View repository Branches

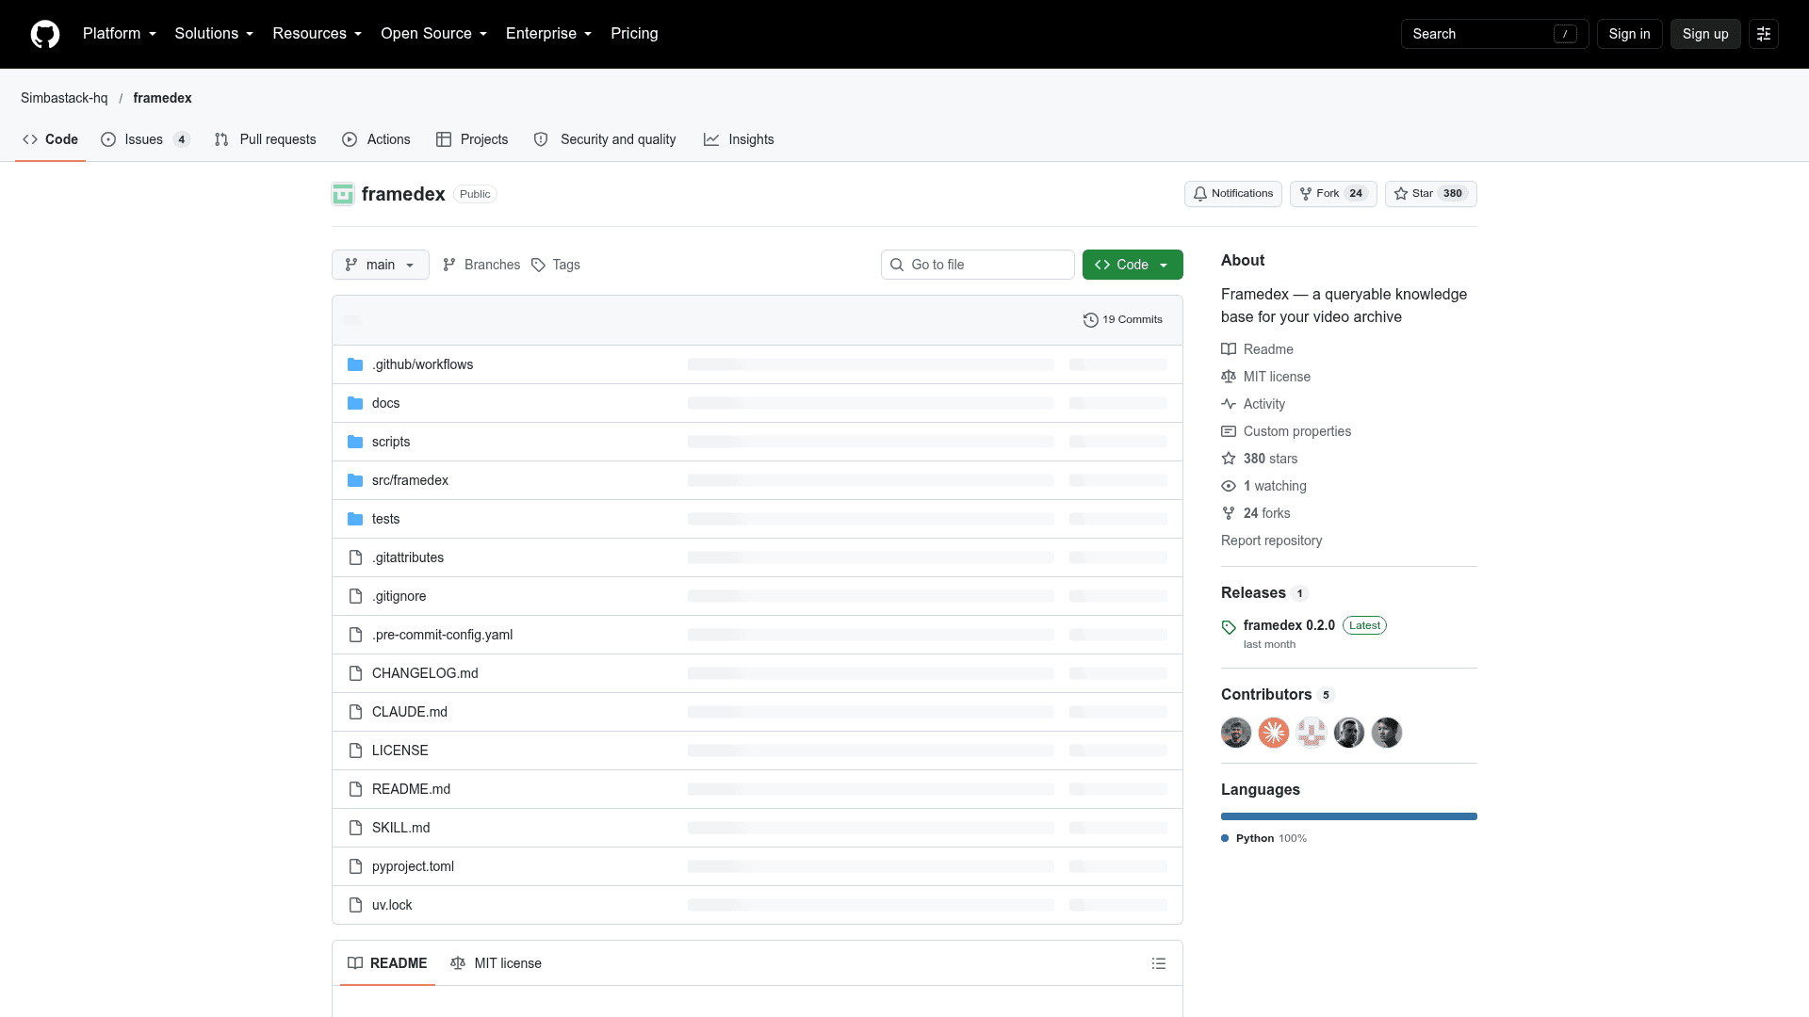click(481, 265)
